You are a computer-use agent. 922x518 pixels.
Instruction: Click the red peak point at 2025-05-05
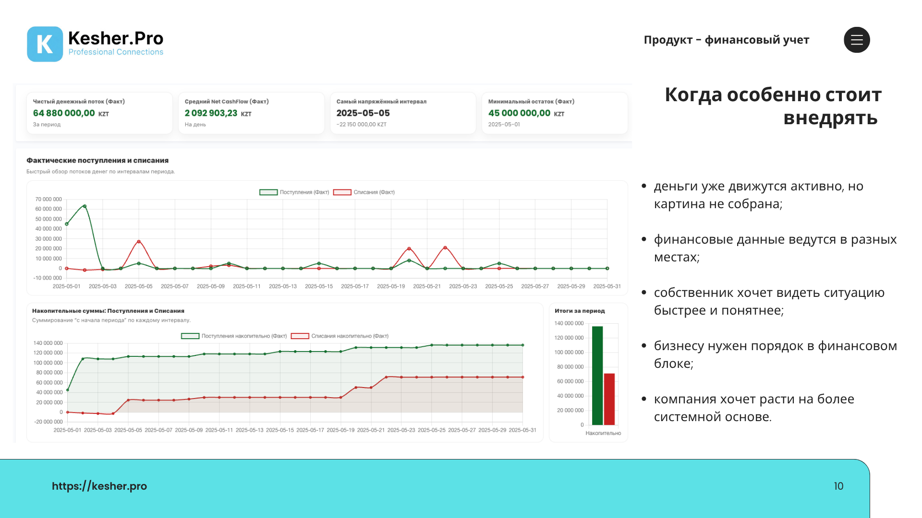click(139, 242)
